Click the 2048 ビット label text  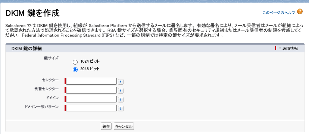(x=90, y=69)
